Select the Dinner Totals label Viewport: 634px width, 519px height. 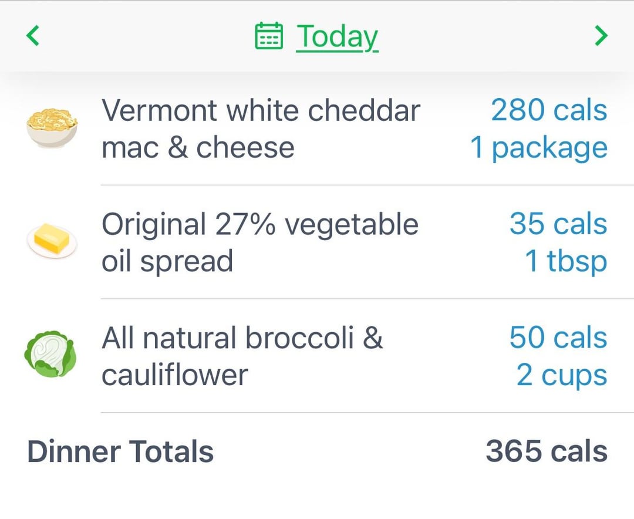coord(120,451)
